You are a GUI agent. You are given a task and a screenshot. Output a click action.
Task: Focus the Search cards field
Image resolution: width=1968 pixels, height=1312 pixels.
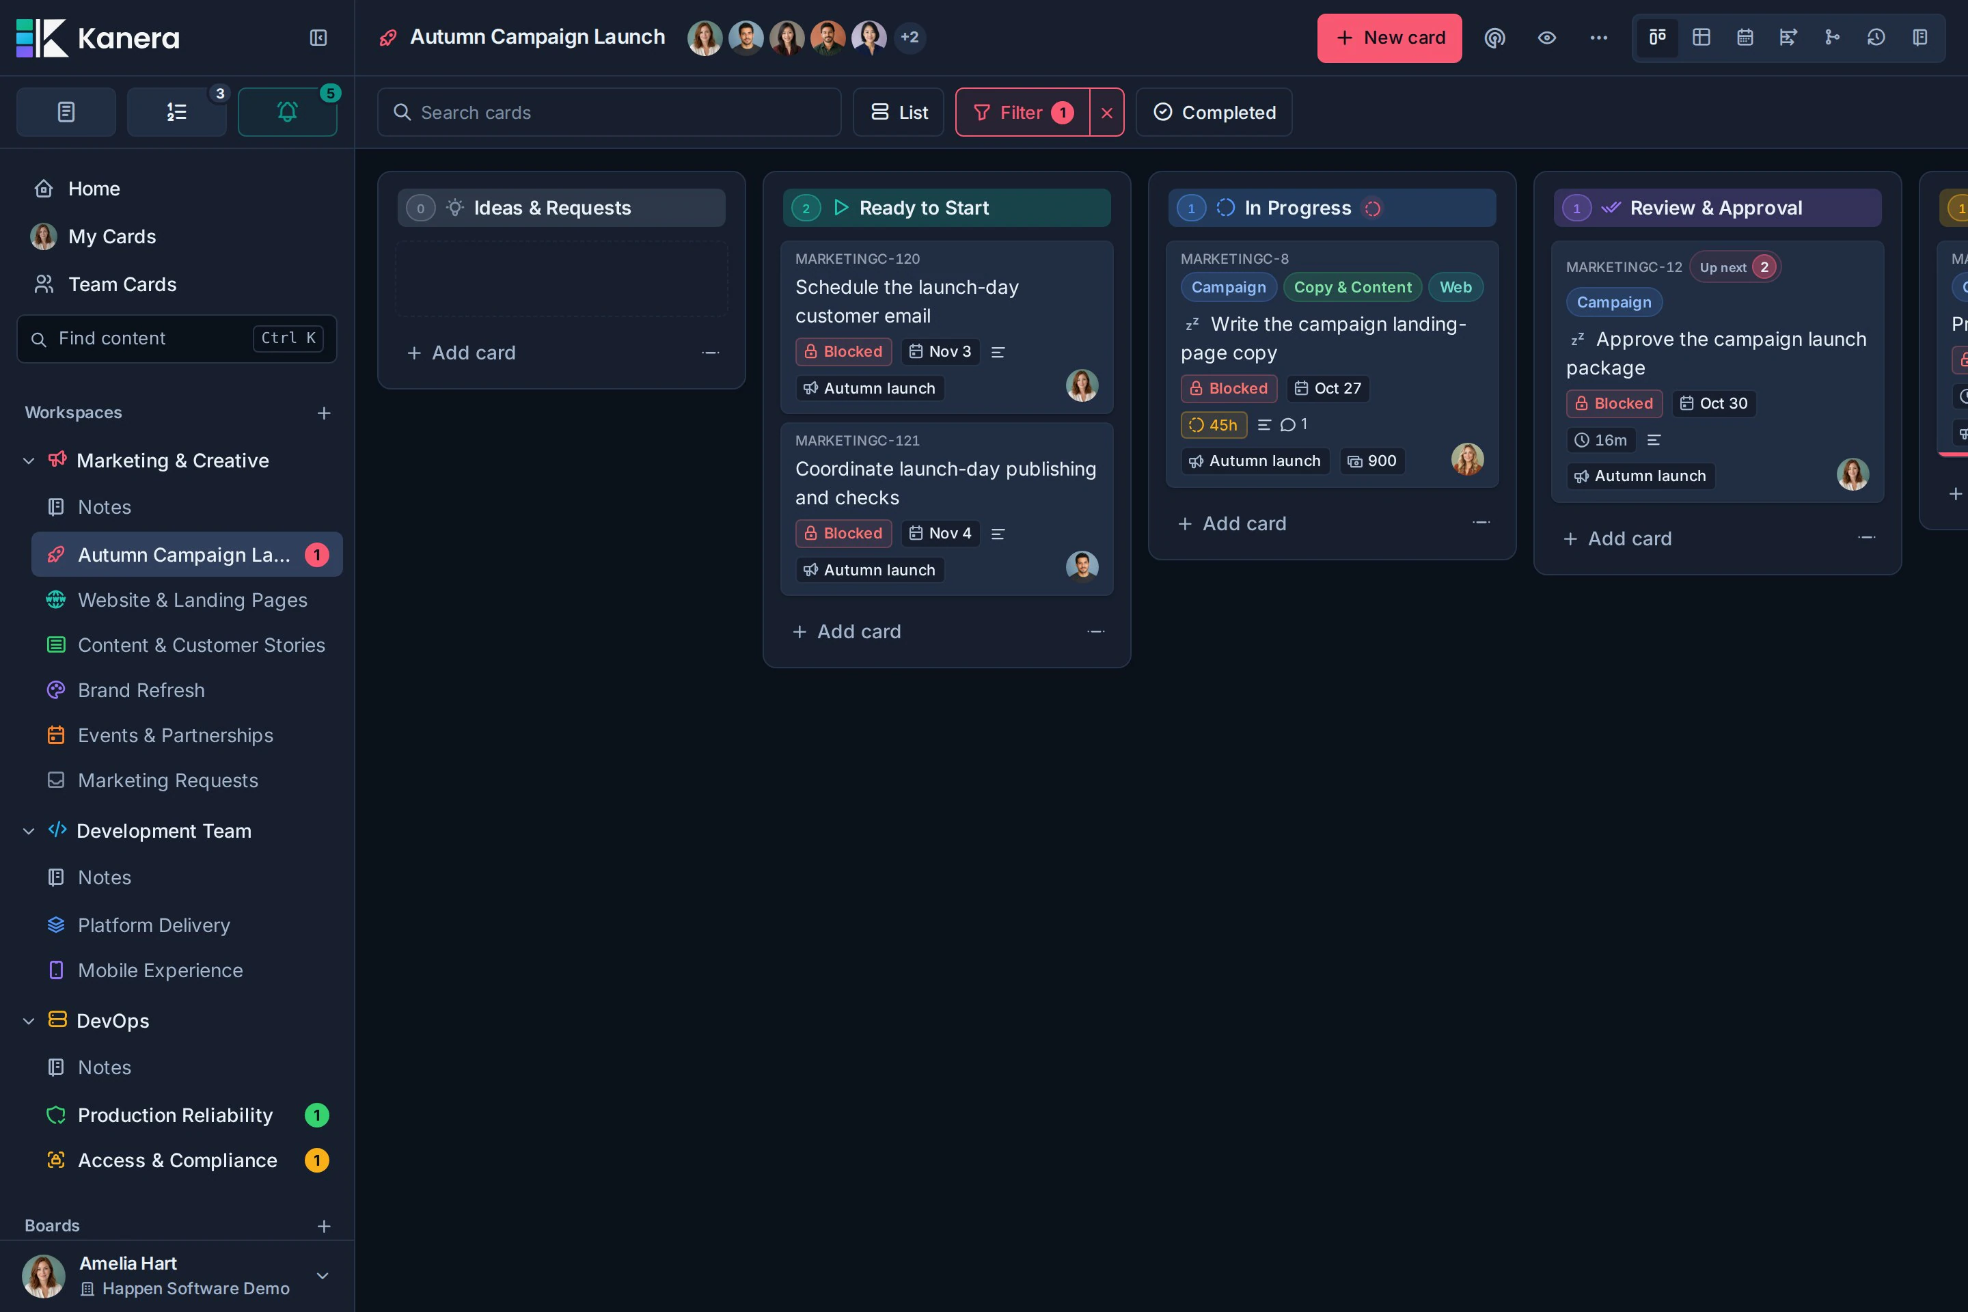(x=609, y=112)
